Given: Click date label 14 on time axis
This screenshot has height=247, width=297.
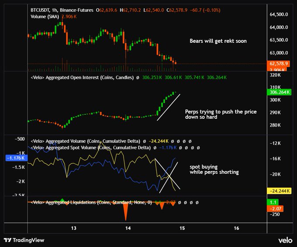Looking at the screenshot, I should pyautogui.click(x=128, y=228).
